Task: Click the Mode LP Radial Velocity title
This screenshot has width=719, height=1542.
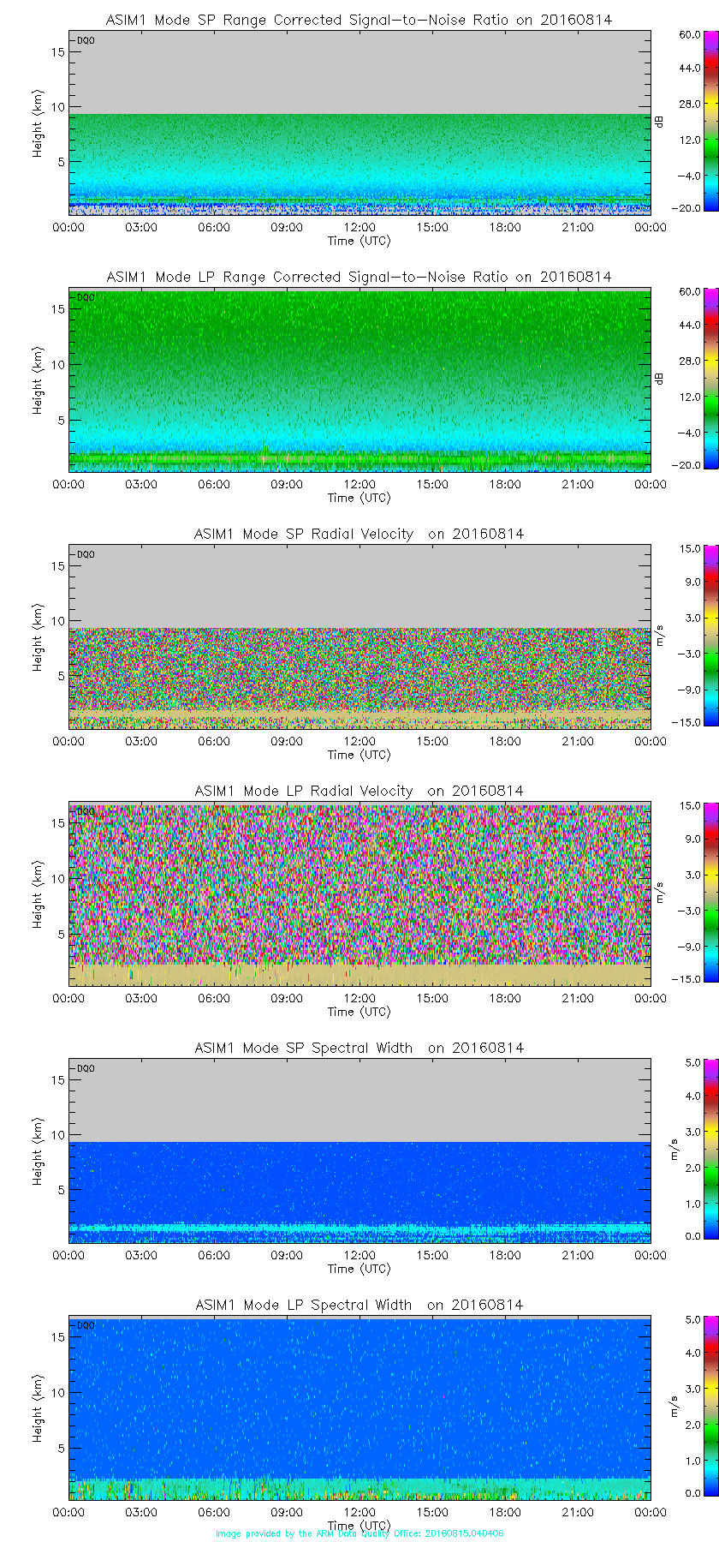Action: 359,791
